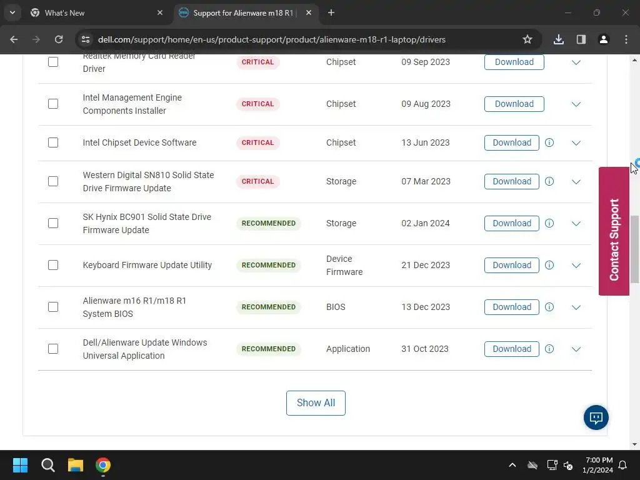Screen dimensions: 640x480
Task: Open Chrome three-dot menu
Action: click(x=626, y=39)
